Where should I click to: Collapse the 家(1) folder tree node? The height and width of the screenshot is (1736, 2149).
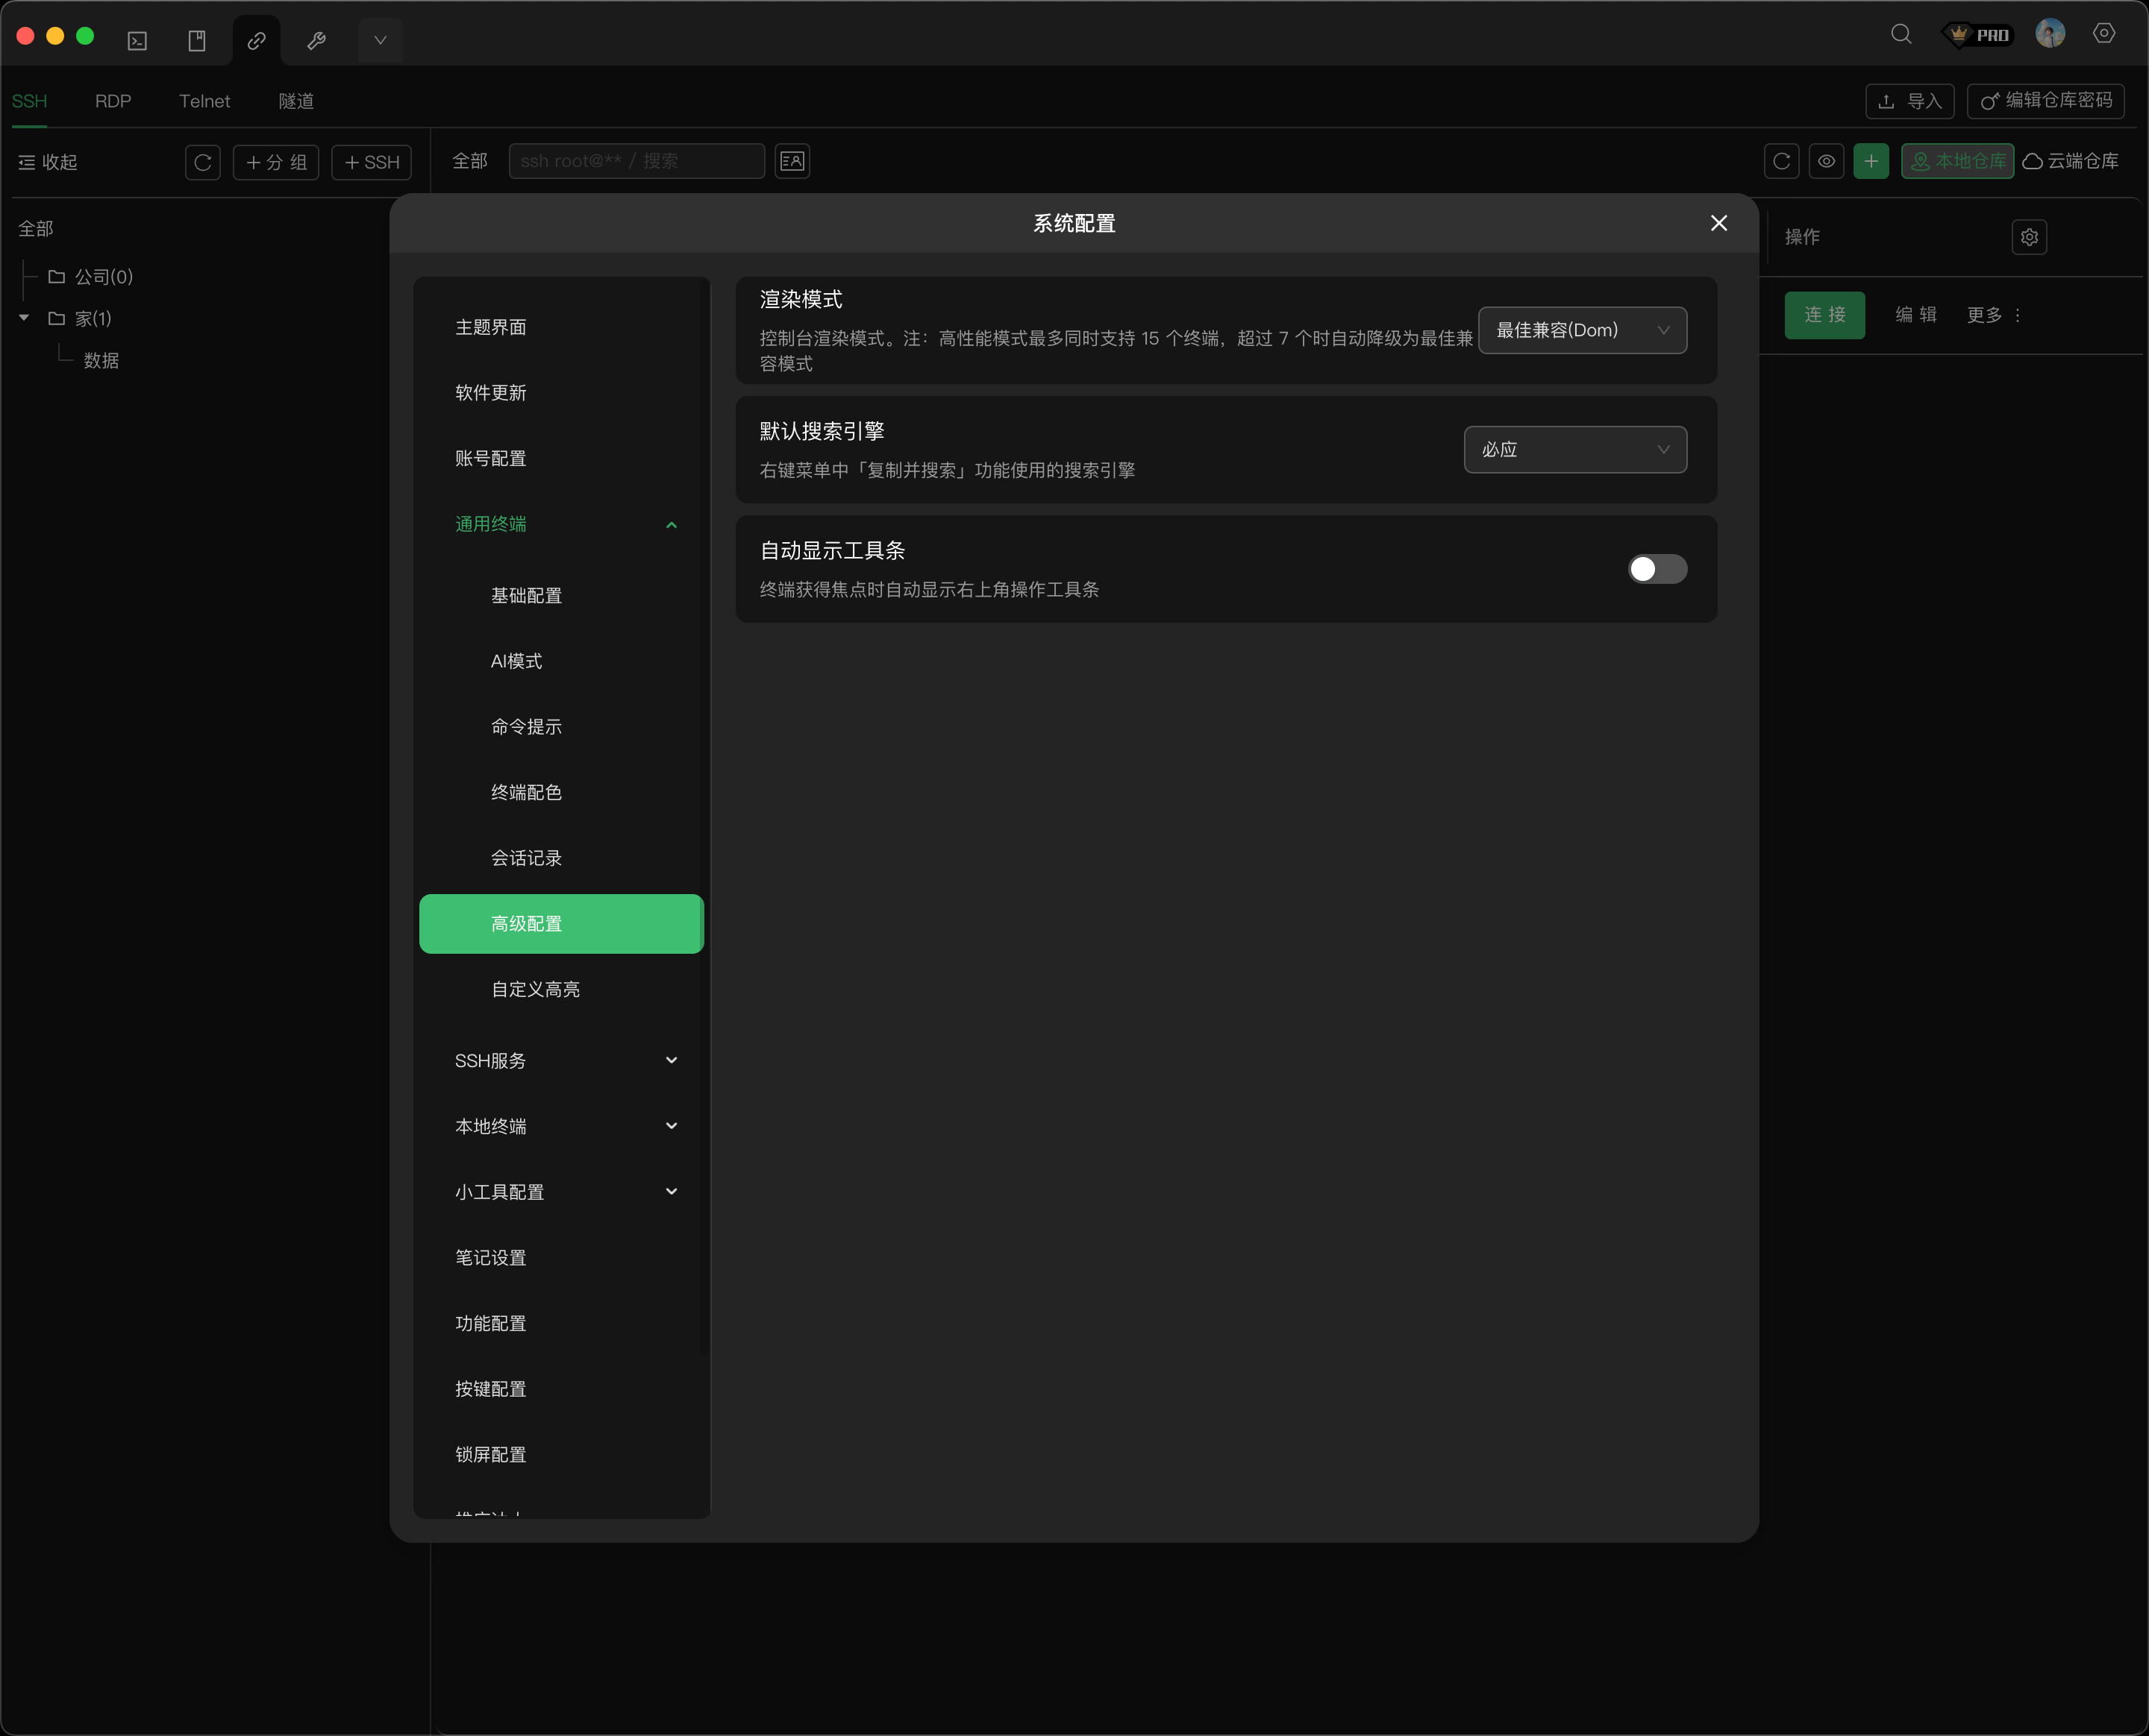point(24,318)
